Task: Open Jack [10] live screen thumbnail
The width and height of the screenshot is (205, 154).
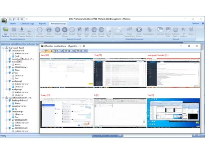Action: (66, 73)
